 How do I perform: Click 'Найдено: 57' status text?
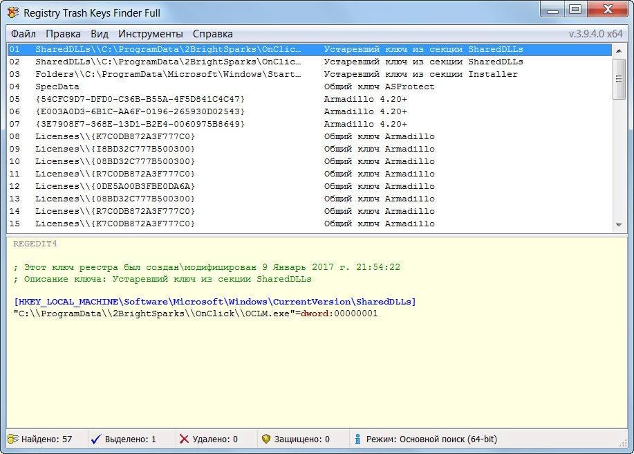[46, 439]
